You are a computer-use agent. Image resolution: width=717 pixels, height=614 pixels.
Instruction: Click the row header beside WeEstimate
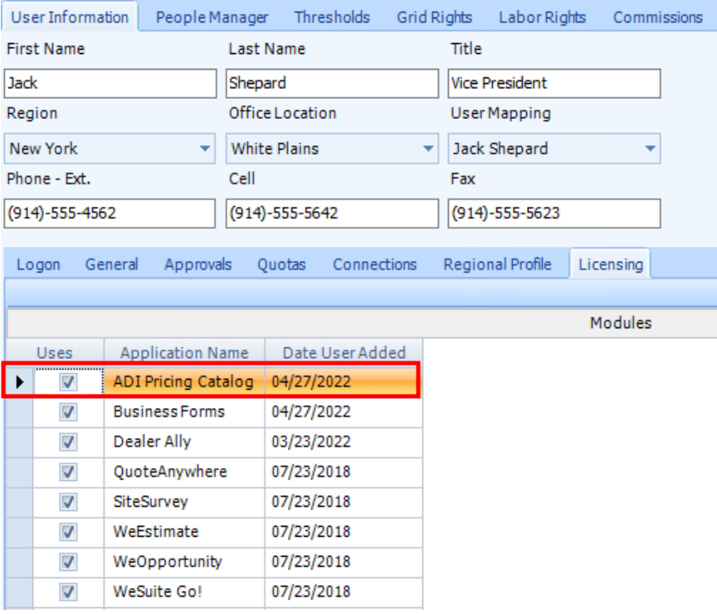19,532
